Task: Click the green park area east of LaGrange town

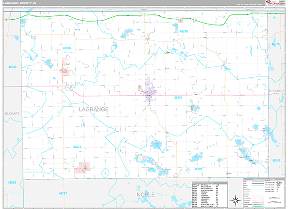Action: (192, 105)
